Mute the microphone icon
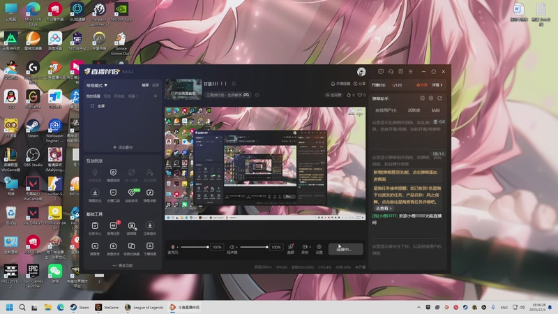The image size is (558, 314). 172,247
